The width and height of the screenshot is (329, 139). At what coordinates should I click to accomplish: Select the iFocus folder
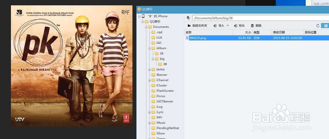click(161, 96)
